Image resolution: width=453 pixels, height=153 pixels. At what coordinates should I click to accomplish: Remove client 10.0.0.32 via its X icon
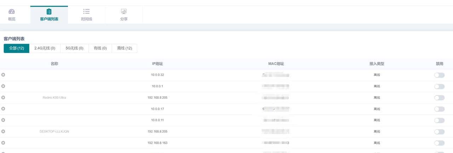click(3, 75)
